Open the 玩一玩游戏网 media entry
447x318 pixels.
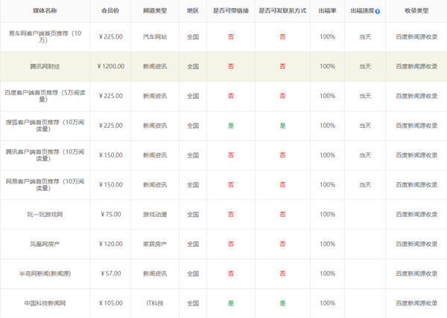[44, 215]
